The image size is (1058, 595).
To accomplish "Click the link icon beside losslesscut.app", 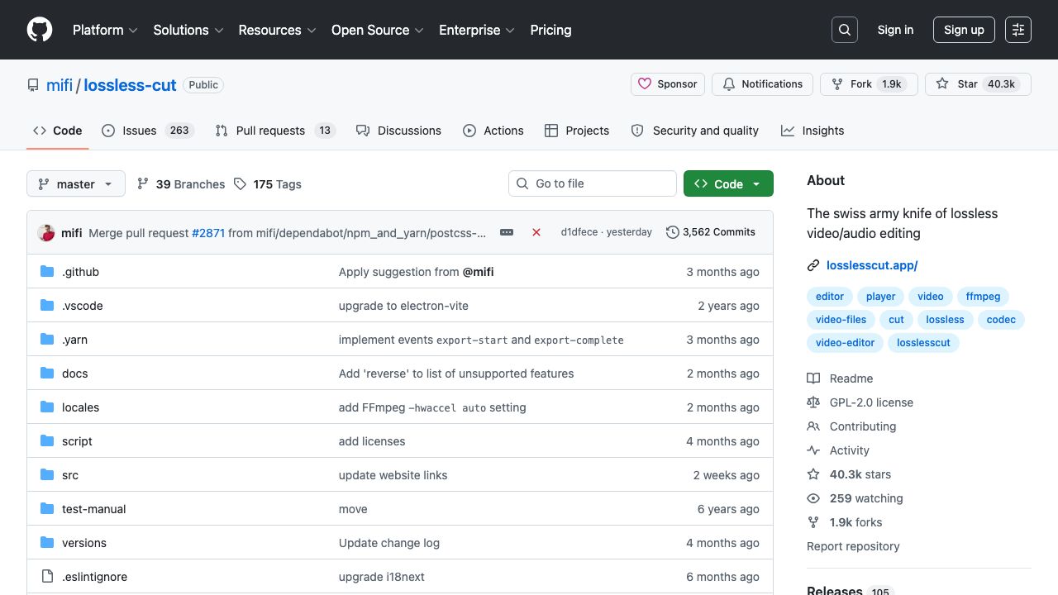I will click(x=813, y=265).
